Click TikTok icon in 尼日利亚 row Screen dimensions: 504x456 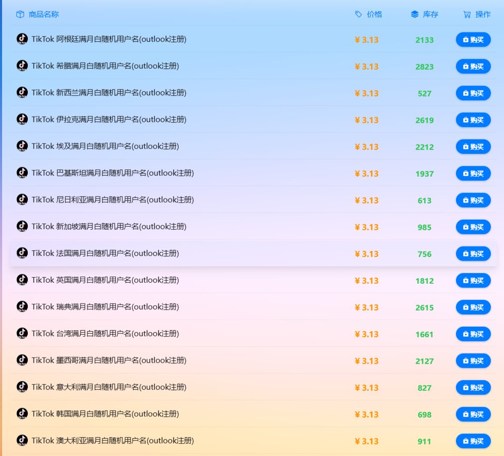point(22,200)
